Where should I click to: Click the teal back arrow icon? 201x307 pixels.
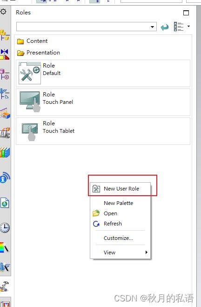point(165,27)
